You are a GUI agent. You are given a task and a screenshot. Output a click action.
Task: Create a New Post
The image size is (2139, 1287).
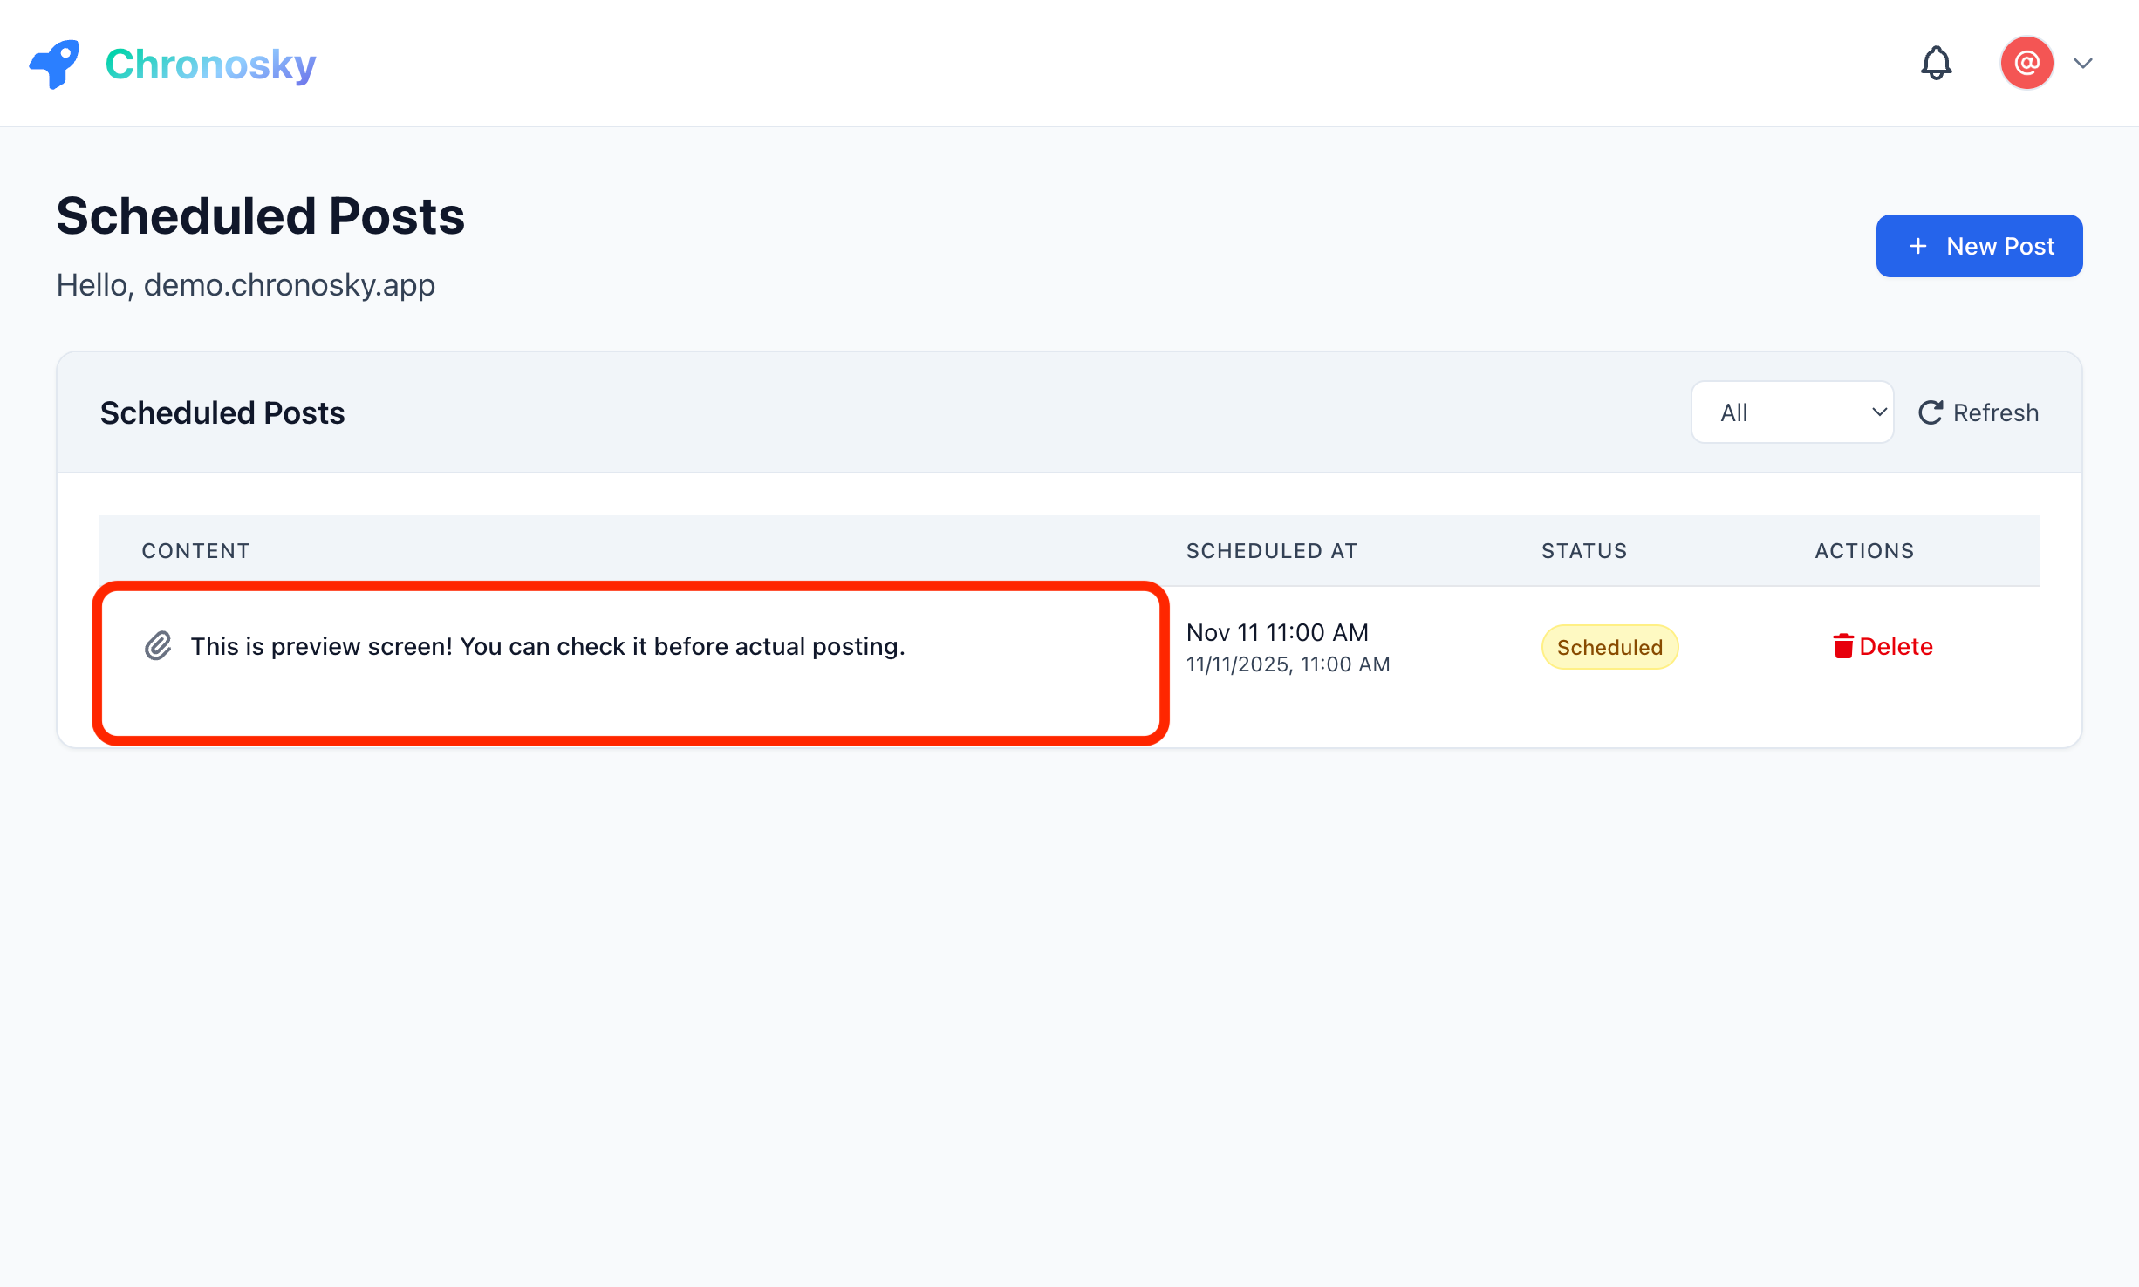tap(1978, 246)
